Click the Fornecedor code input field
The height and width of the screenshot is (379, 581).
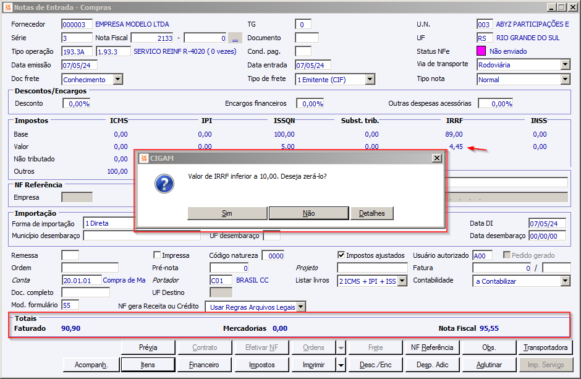pyautogui.click(x=77, y=24)
